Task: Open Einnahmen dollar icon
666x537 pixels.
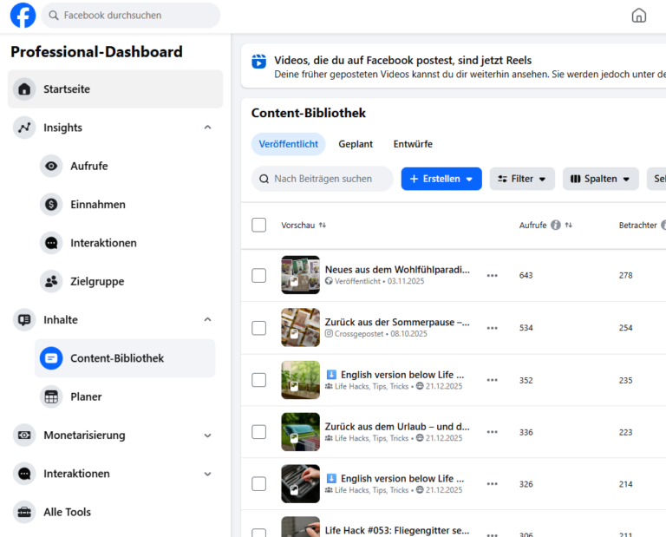Action: point(51,205)
